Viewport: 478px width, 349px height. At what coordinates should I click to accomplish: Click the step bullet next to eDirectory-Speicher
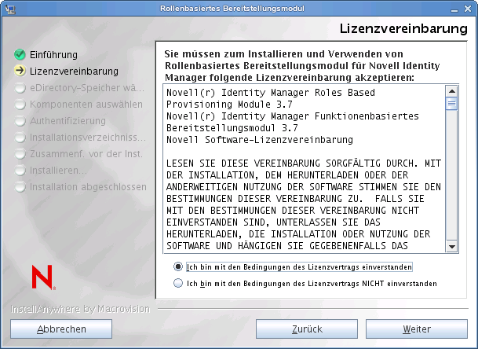[20, 88]
